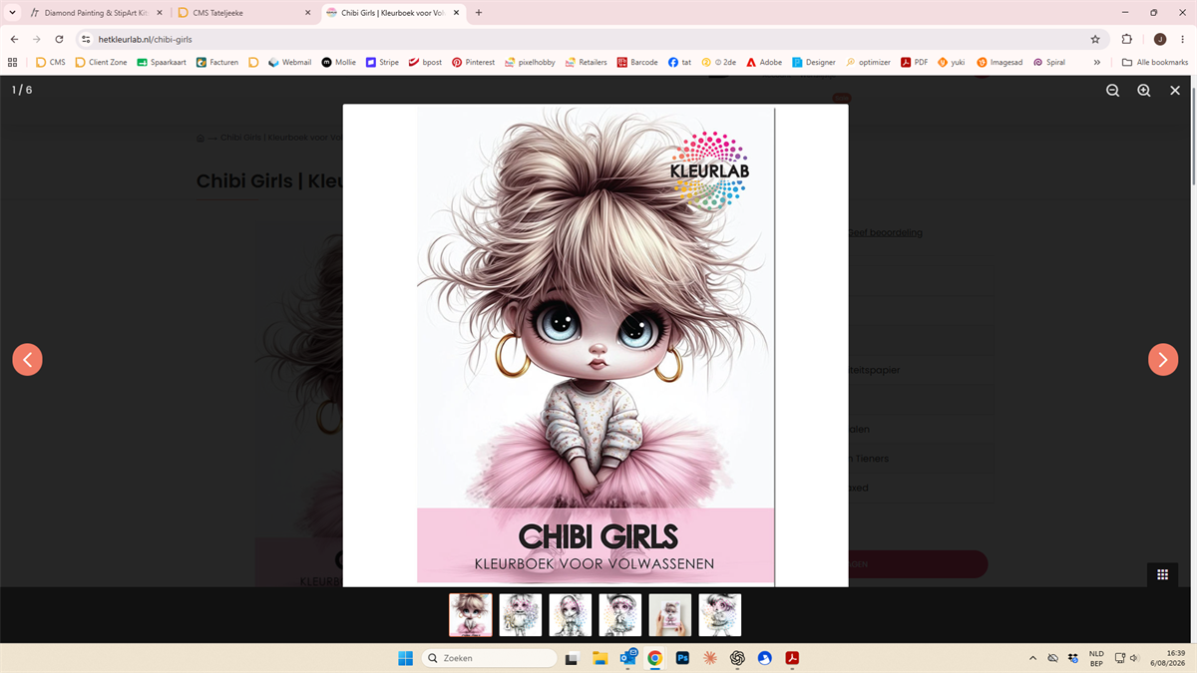Open Photoshop from the taskbar
Image resolution: width=1197 pixels, height=673 pixels.
tap(683, 658)
